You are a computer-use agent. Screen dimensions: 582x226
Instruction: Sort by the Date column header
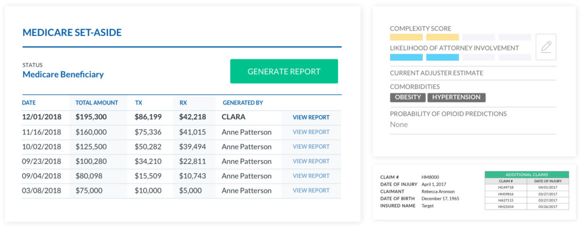[x=29, y=103]
